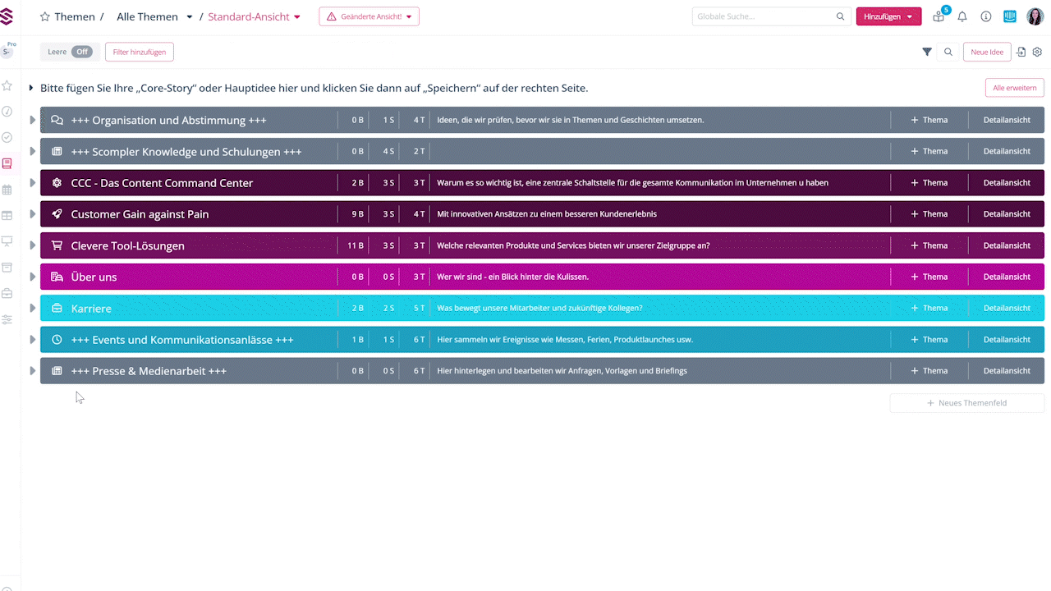This screenshot has width=1051, height=591.
Task: Open the Standard-Ansicht view dropdown
Action: (254, 16)
